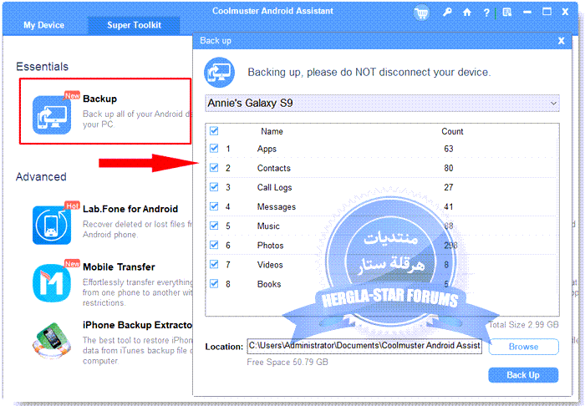This screenshot has height=406, width=585.
Task: Click the Call Logs count value 27
Action: pos(449,187)
